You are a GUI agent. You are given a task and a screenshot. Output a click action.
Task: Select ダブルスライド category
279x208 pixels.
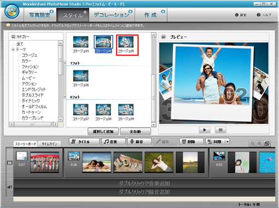pos(32,95)
